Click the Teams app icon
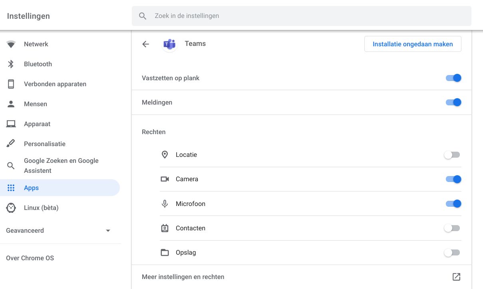Image resolution: width=483 pixels, height=289 pixels. (x=169, y=44)
